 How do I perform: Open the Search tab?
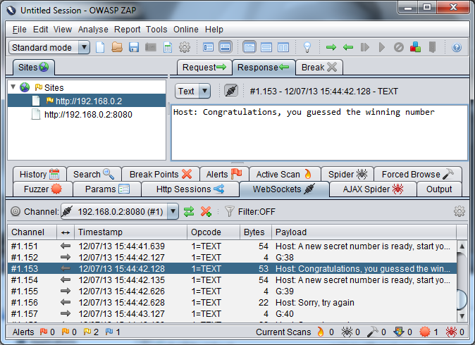(x=94, y=175)
